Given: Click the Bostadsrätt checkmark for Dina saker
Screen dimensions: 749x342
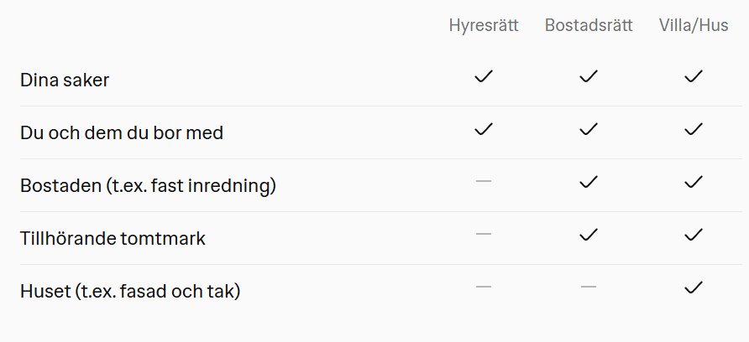Looking at the screenshot, I should (x=589, y=76).
